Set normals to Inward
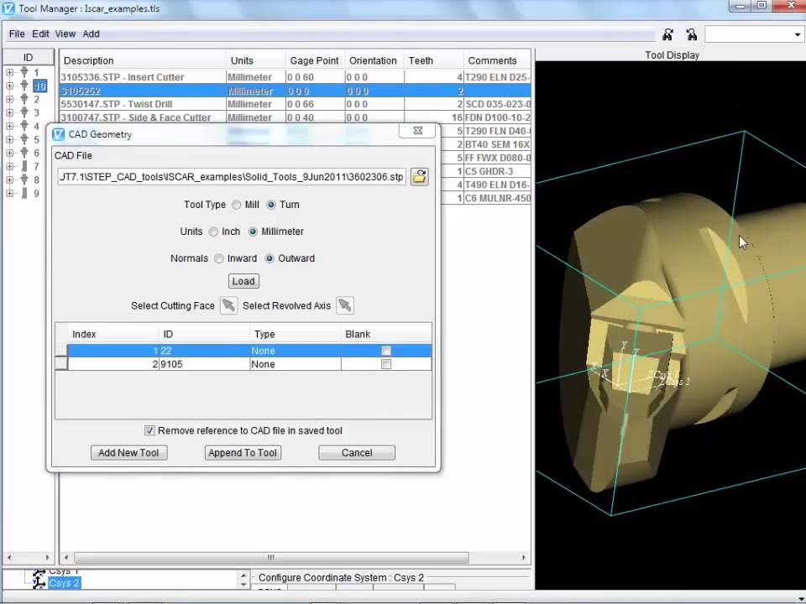 click(219, 258)
